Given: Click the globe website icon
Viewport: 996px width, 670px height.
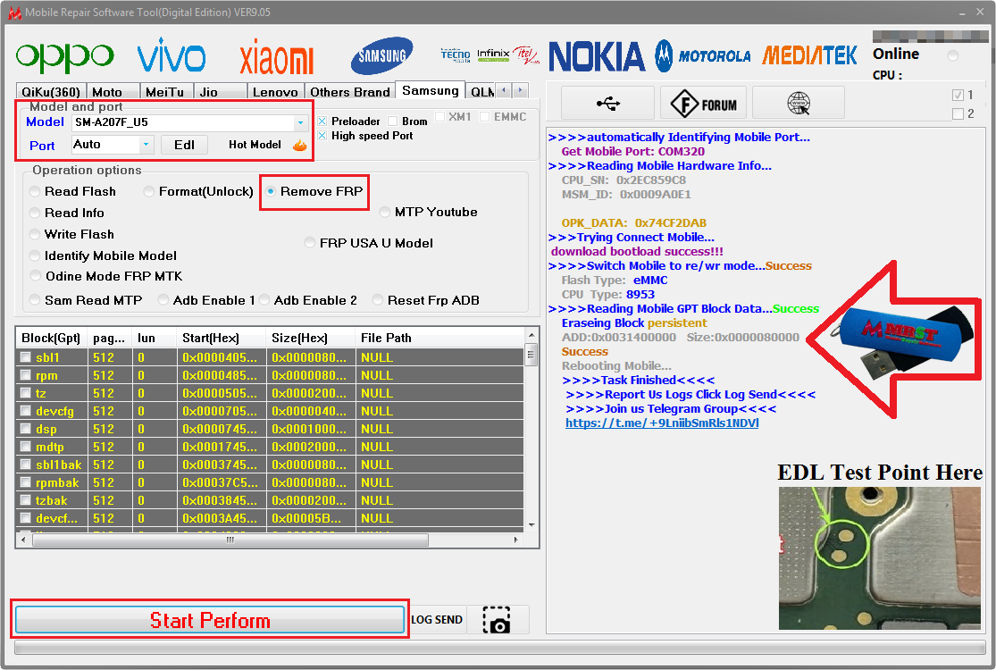Looking at the screenshot, I should tap(798, 103).
